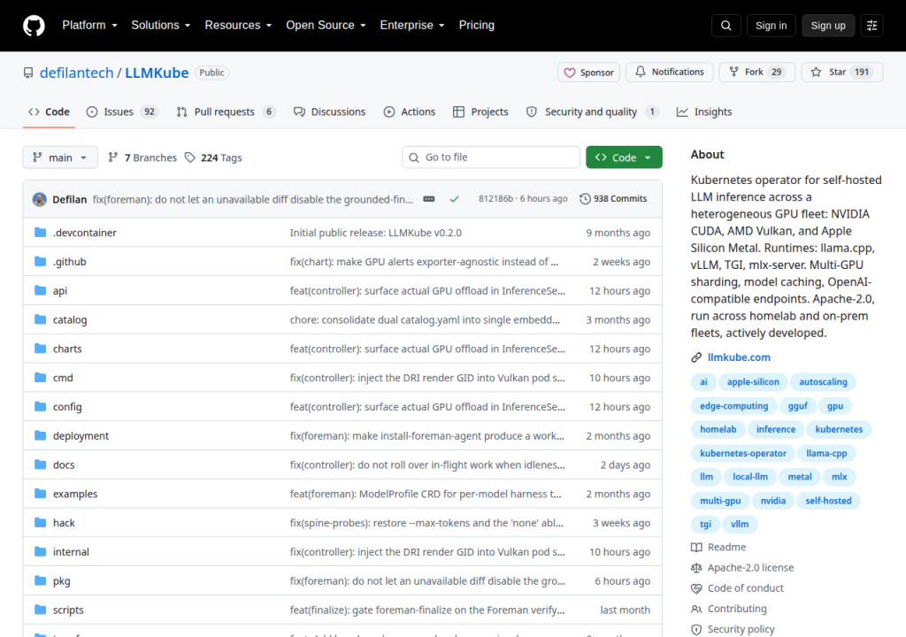Expand the Resources menu
The image size is (906, 637).
pos(238,26)
